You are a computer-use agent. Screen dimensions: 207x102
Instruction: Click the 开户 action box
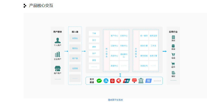94,53
